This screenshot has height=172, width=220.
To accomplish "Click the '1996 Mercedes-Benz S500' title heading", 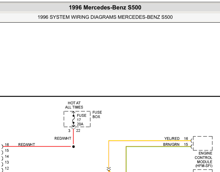I will [105, 7].
